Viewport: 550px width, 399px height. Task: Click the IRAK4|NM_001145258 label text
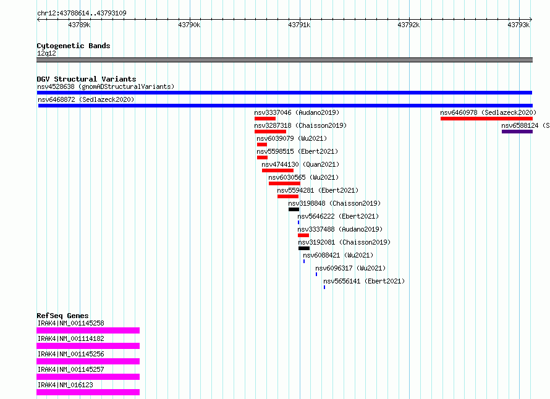[x=71, y=323]
